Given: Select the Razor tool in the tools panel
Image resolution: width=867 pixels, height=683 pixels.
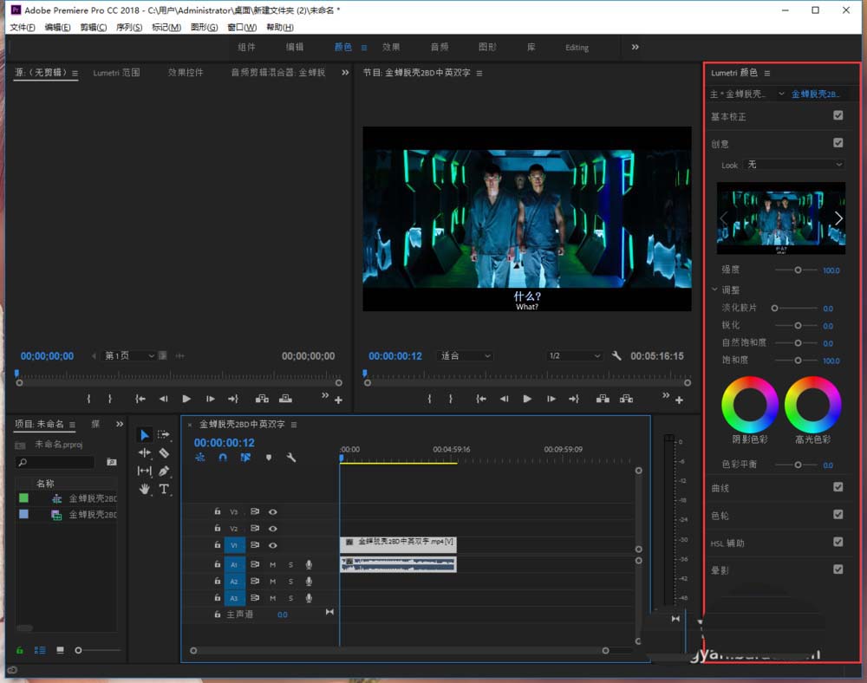Looking at the screenshot, I should (164, 452).
